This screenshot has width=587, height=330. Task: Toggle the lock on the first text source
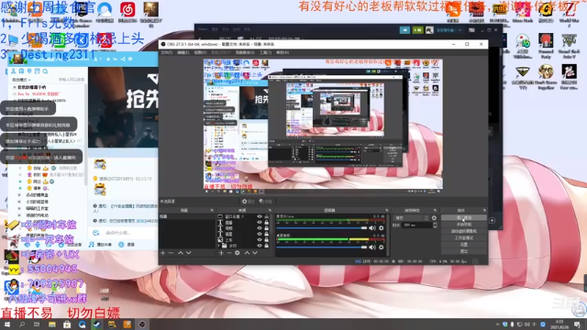click(x=267, y=222)
